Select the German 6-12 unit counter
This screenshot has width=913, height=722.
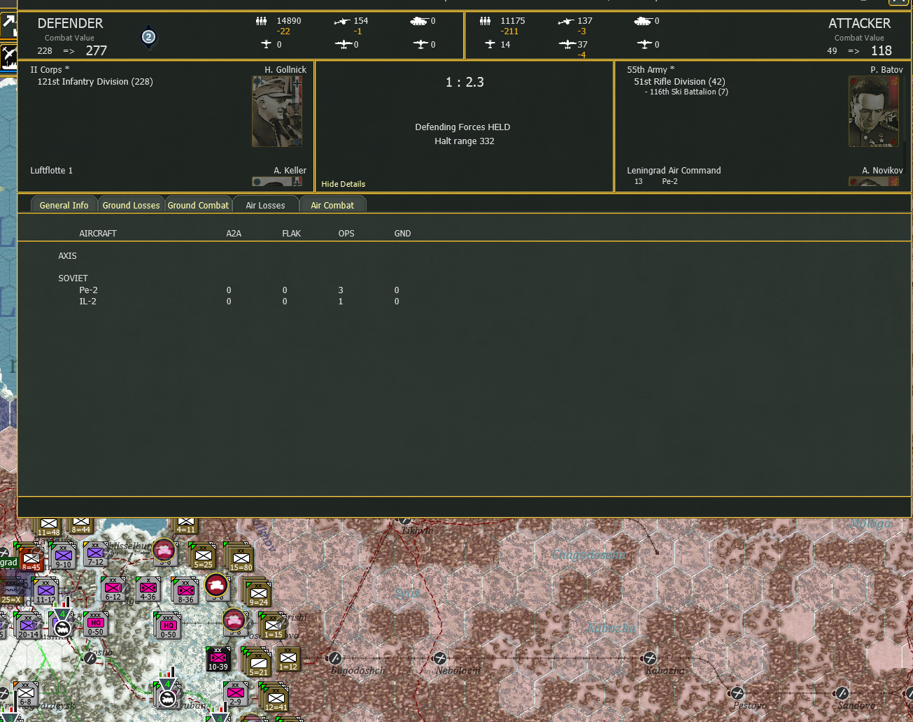pyautogui.click(x=113, y=588)
